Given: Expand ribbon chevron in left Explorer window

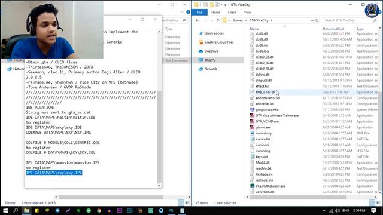Looking at the screenshot, I should 182,12.
